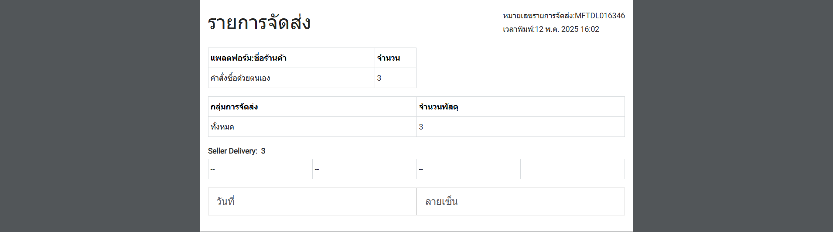The height and width of the screenshot is (232, 833).
Task: Click the จำนวนพัสดุ column header
Action: point(521,107)
